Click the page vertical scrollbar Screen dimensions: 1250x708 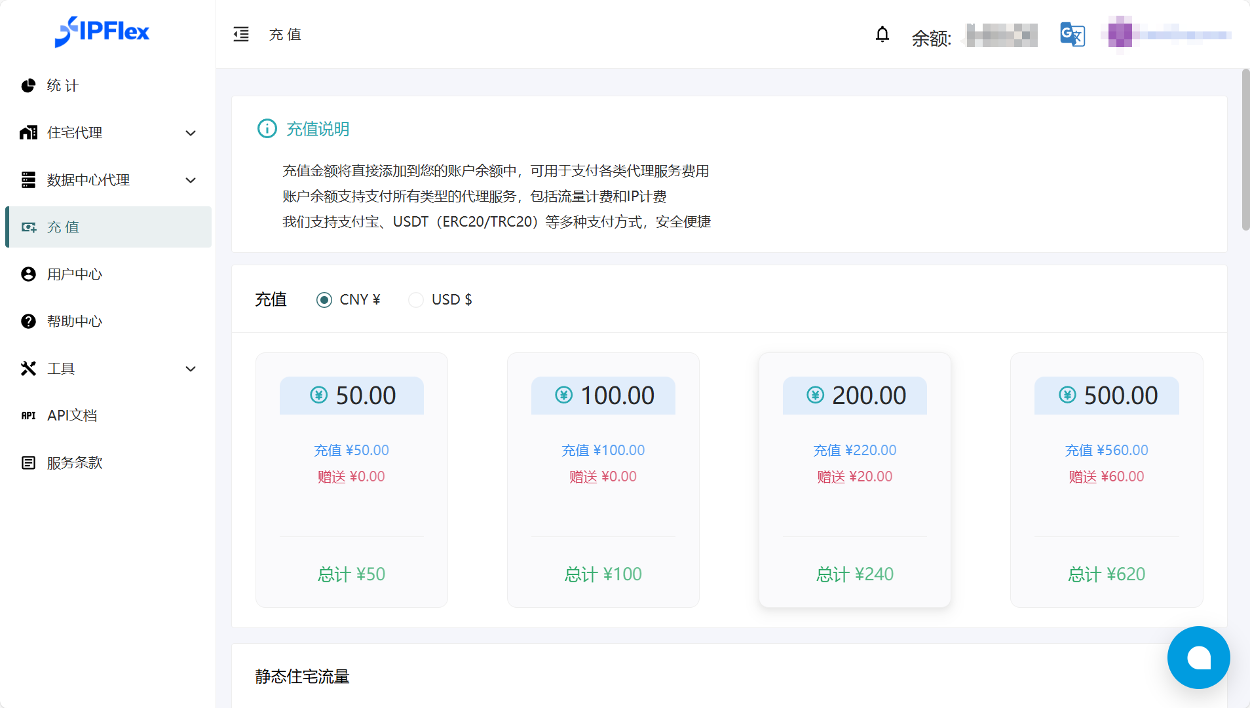click(x=1245, y=151)
